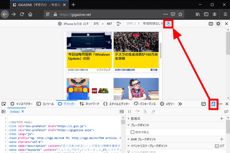
Task: View site security lock information
Action: [55, 14]
